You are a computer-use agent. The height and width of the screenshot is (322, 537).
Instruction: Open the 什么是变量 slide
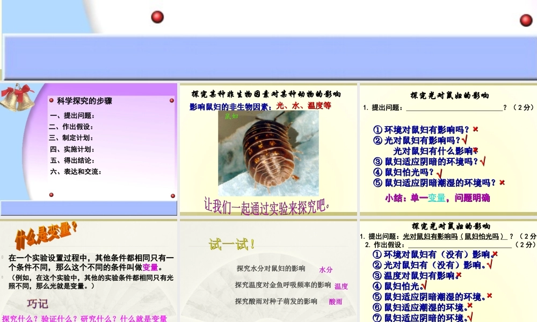click(x=89, y=270)
